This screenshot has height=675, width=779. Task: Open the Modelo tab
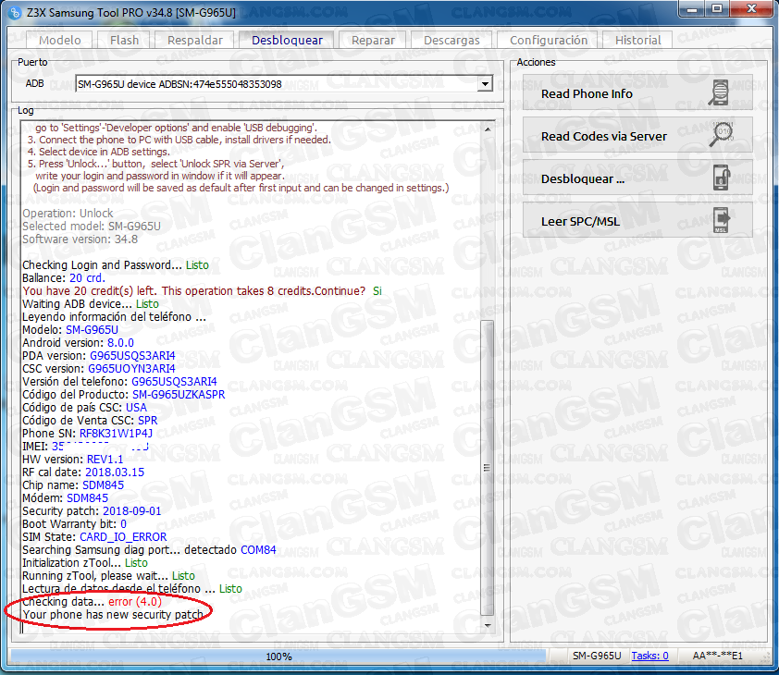[x=60, y=40]
